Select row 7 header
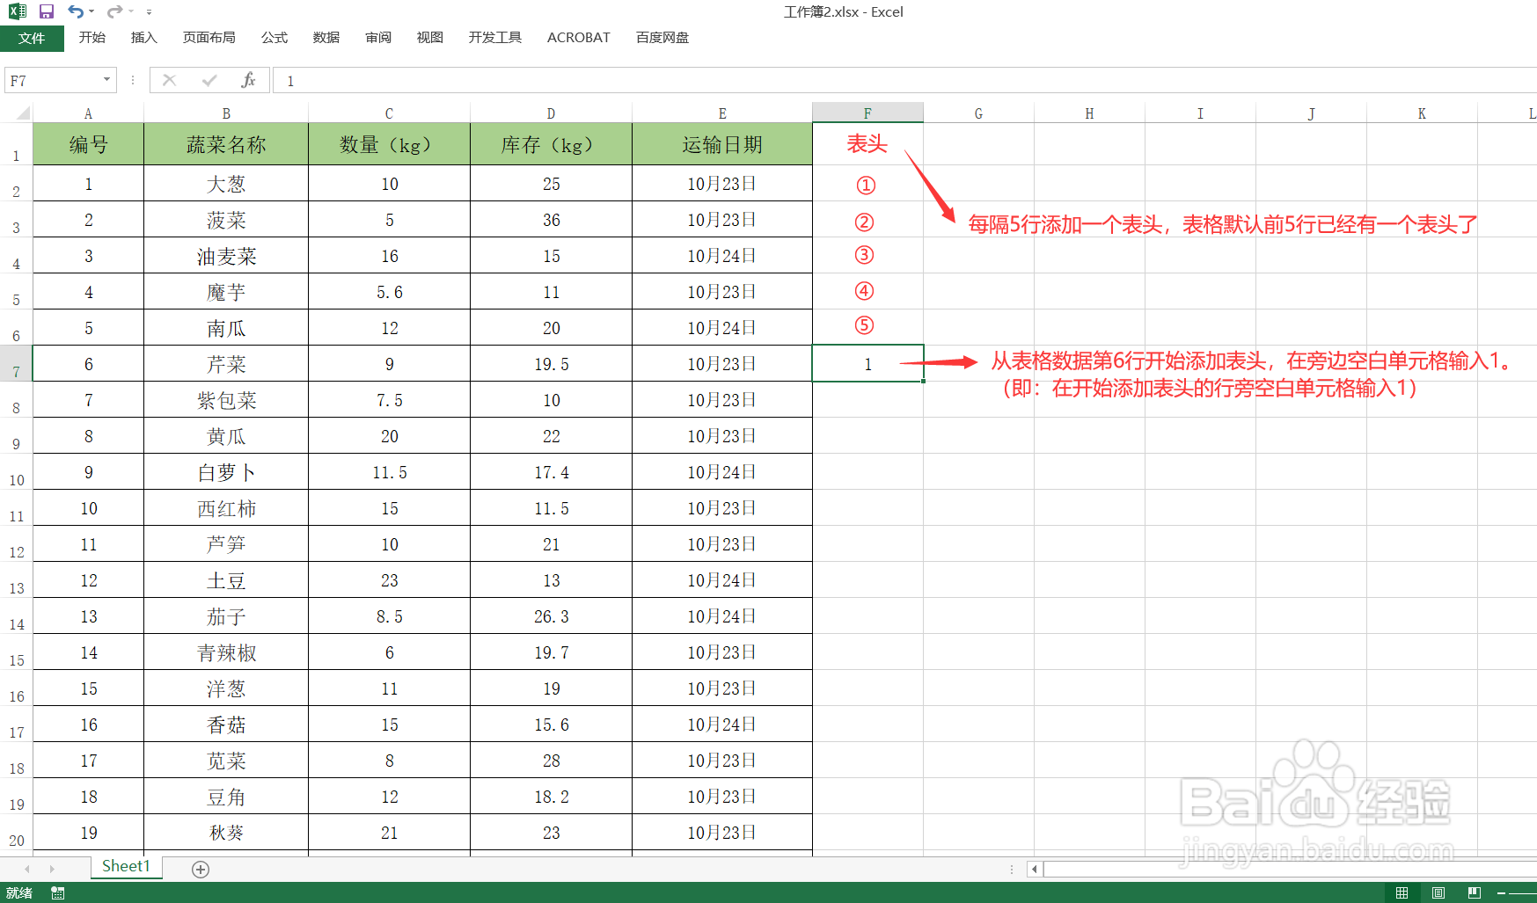The image size is (1537, 903). (x=16, y=364)
